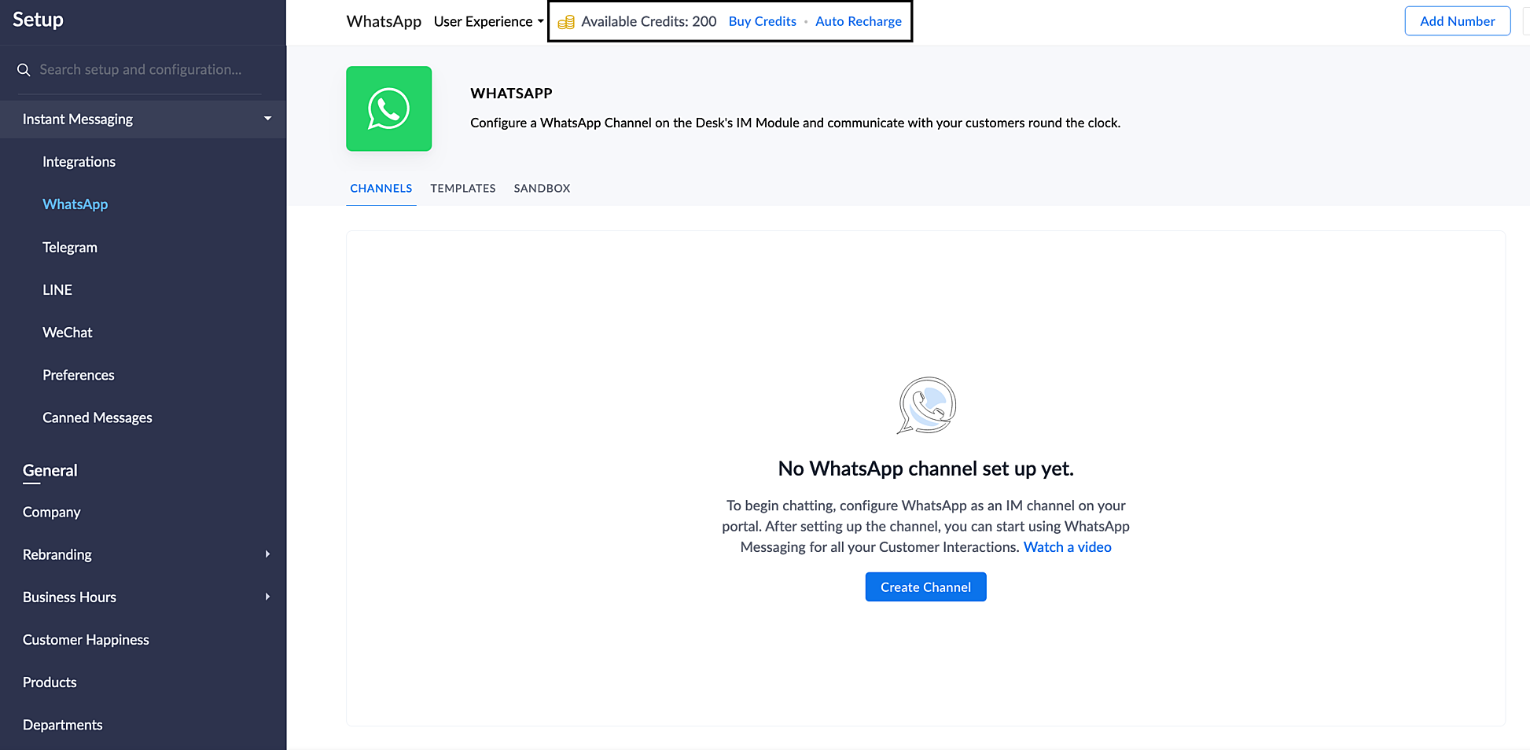The height and width of the screenshot is (750, 1530).
Task: Select WhatsApp in the sidebar
Action: click(x=75, y=204)
